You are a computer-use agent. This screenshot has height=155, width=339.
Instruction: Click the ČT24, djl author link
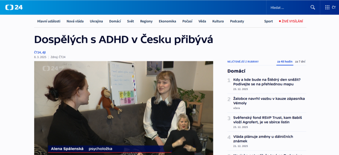40,52
